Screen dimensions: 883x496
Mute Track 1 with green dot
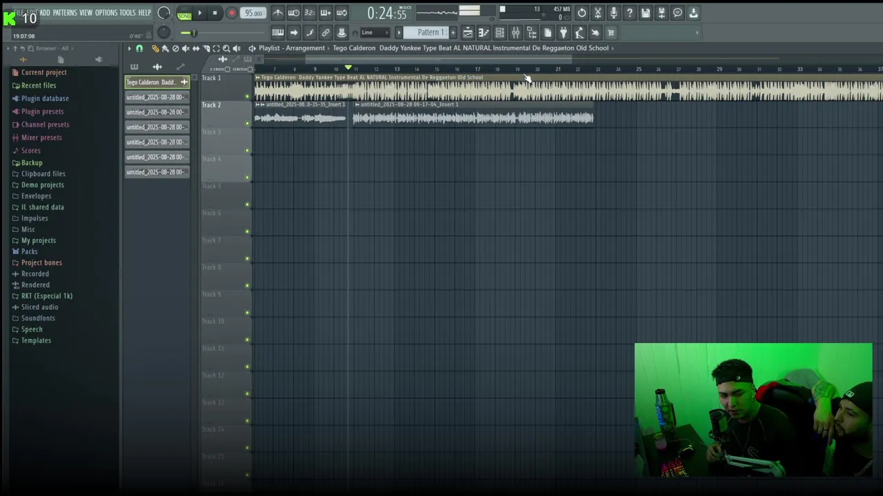tap(247, 96)
